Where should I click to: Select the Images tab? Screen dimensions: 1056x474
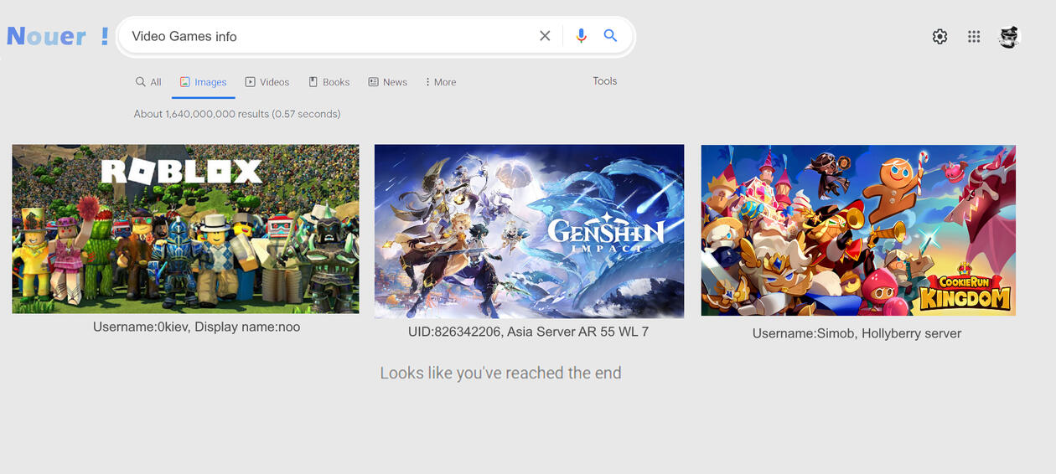tap(204, 82)
